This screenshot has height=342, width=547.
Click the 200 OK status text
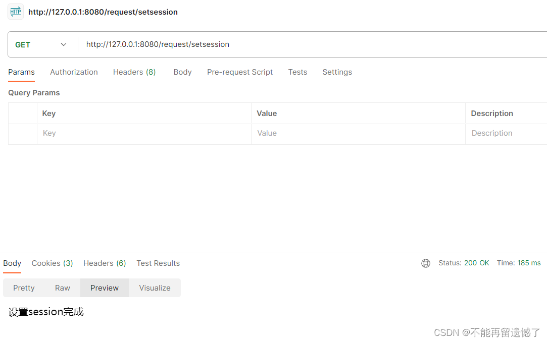pyautogui.click(x=476, y=263)
